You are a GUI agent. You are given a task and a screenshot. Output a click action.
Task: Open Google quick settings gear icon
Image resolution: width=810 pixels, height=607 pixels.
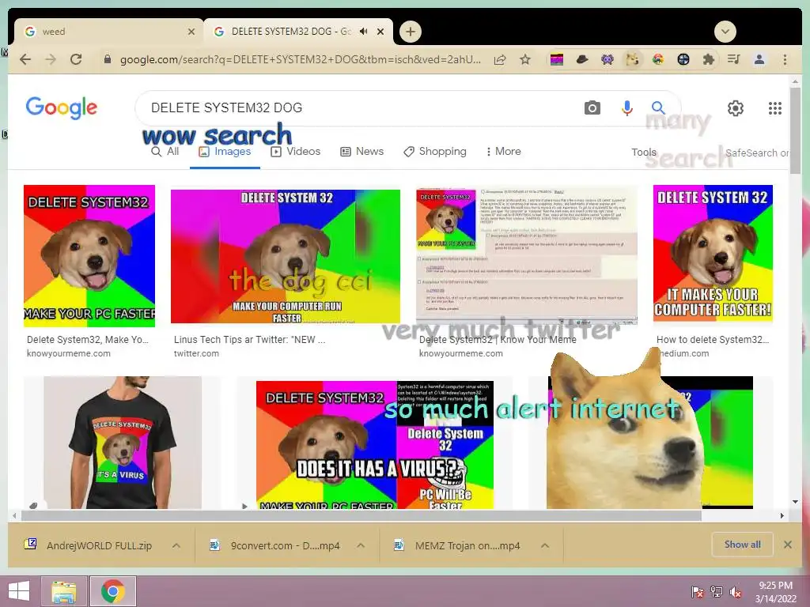tap(735, 107)
